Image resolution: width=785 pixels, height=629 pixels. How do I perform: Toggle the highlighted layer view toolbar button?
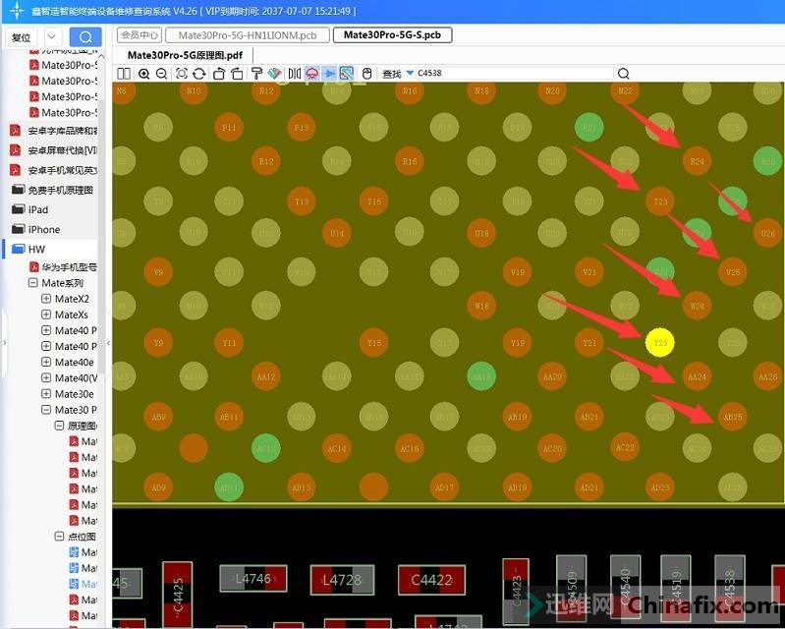[x=347, y=74]
